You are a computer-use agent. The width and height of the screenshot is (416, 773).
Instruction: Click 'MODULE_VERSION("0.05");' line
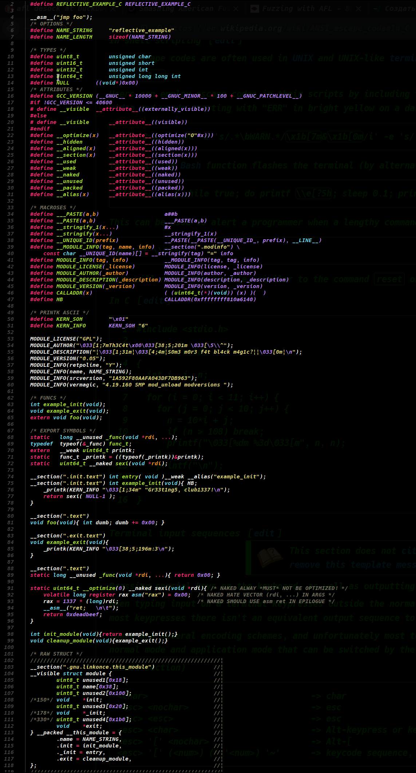tap(68, 358)
